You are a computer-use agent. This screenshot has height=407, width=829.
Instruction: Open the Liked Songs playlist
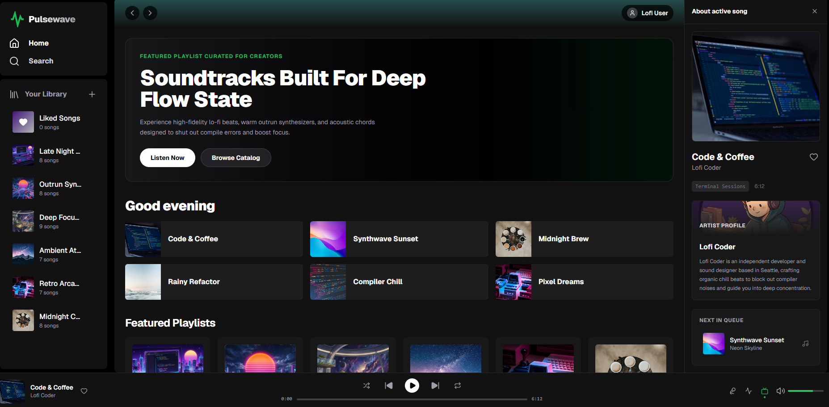tap(54, 122)
